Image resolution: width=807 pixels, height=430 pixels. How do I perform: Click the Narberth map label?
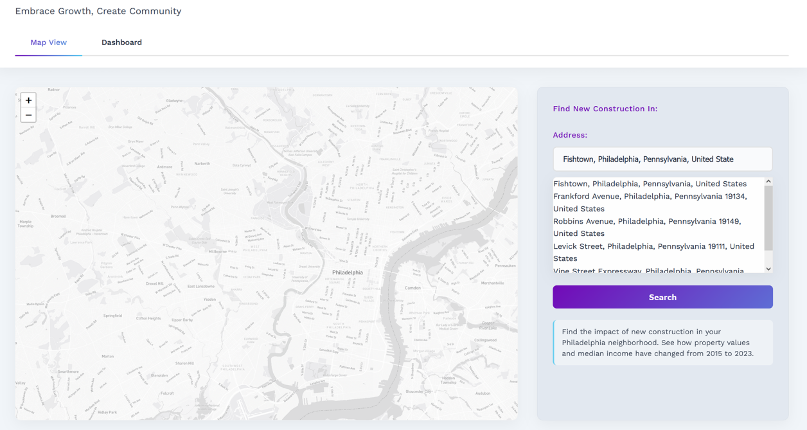click(x=202, y=163)
